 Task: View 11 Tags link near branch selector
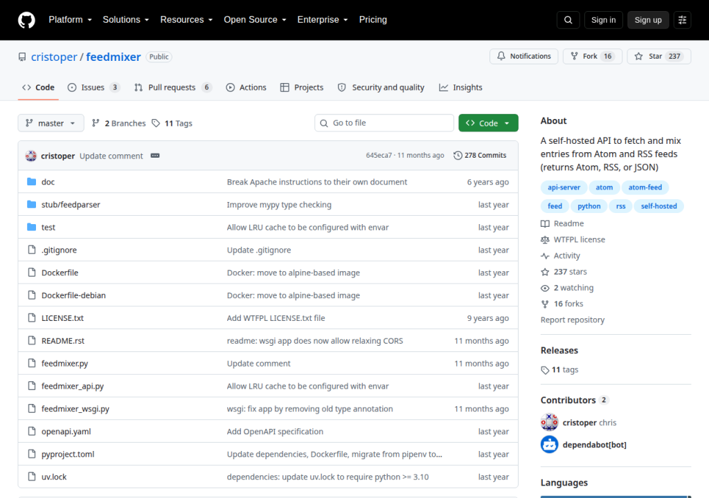(x=172, y=123)
